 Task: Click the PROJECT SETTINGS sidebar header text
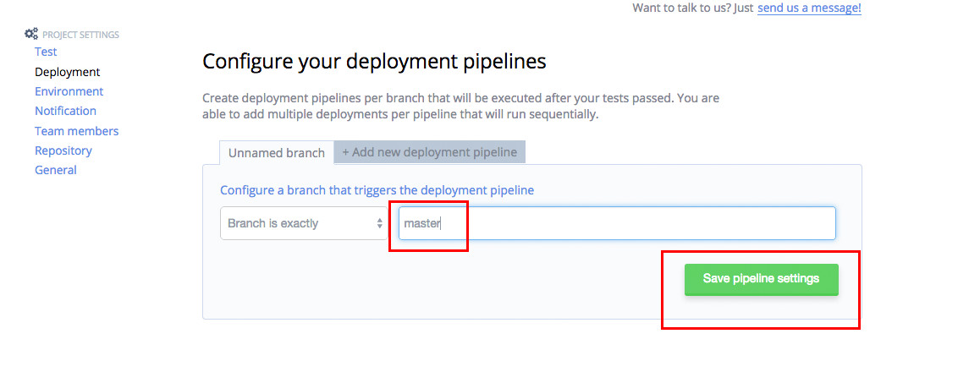point(80,35)
